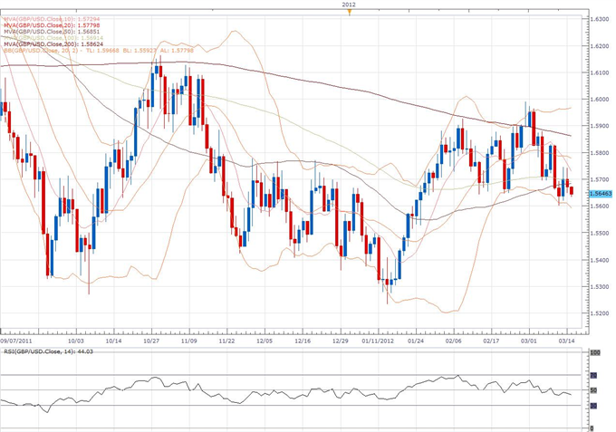This screenshot has height=432, width=616.
Task: Click the 2012 year text above the chart
Action: pyautogui.click(x=349, y=5)
